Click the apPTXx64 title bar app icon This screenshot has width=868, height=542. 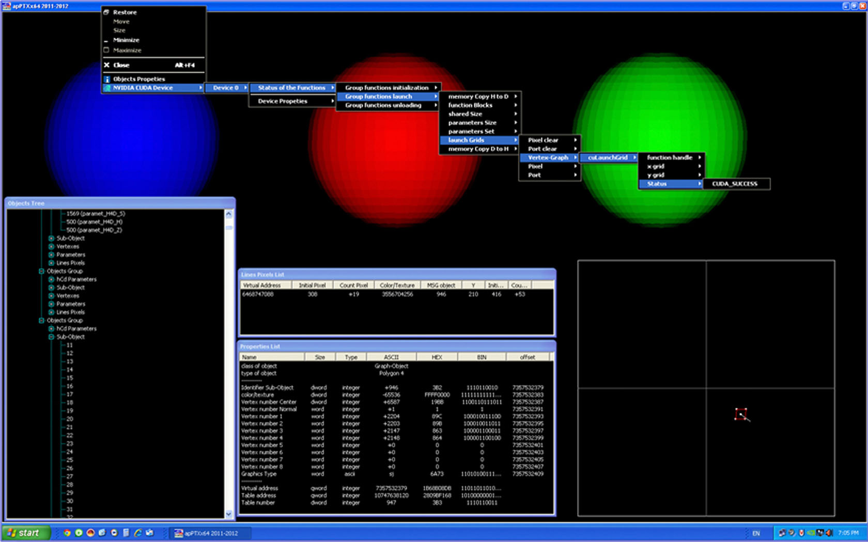(x=7, y=6)
